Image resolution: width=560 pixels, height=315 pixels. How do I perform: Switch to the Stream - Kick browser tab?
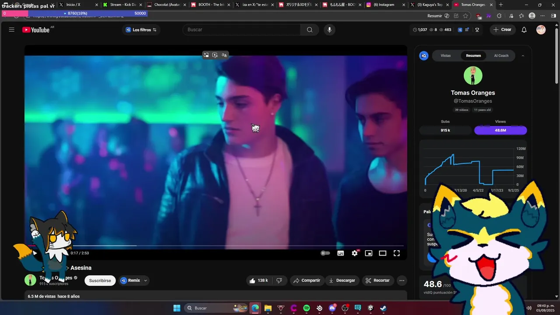tap(122, 5)
